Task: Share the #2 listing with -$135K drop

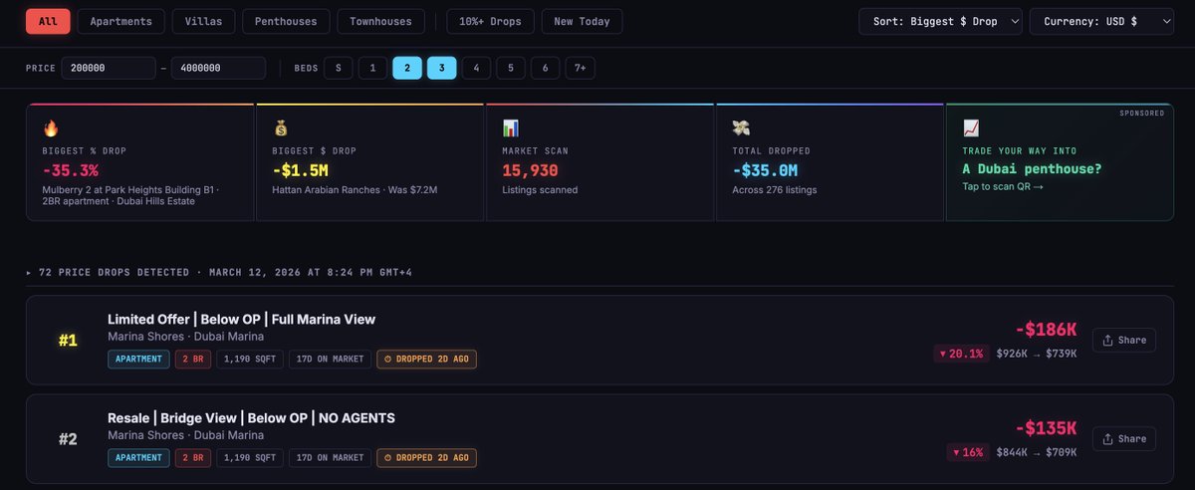Action: coord(1124,438)
